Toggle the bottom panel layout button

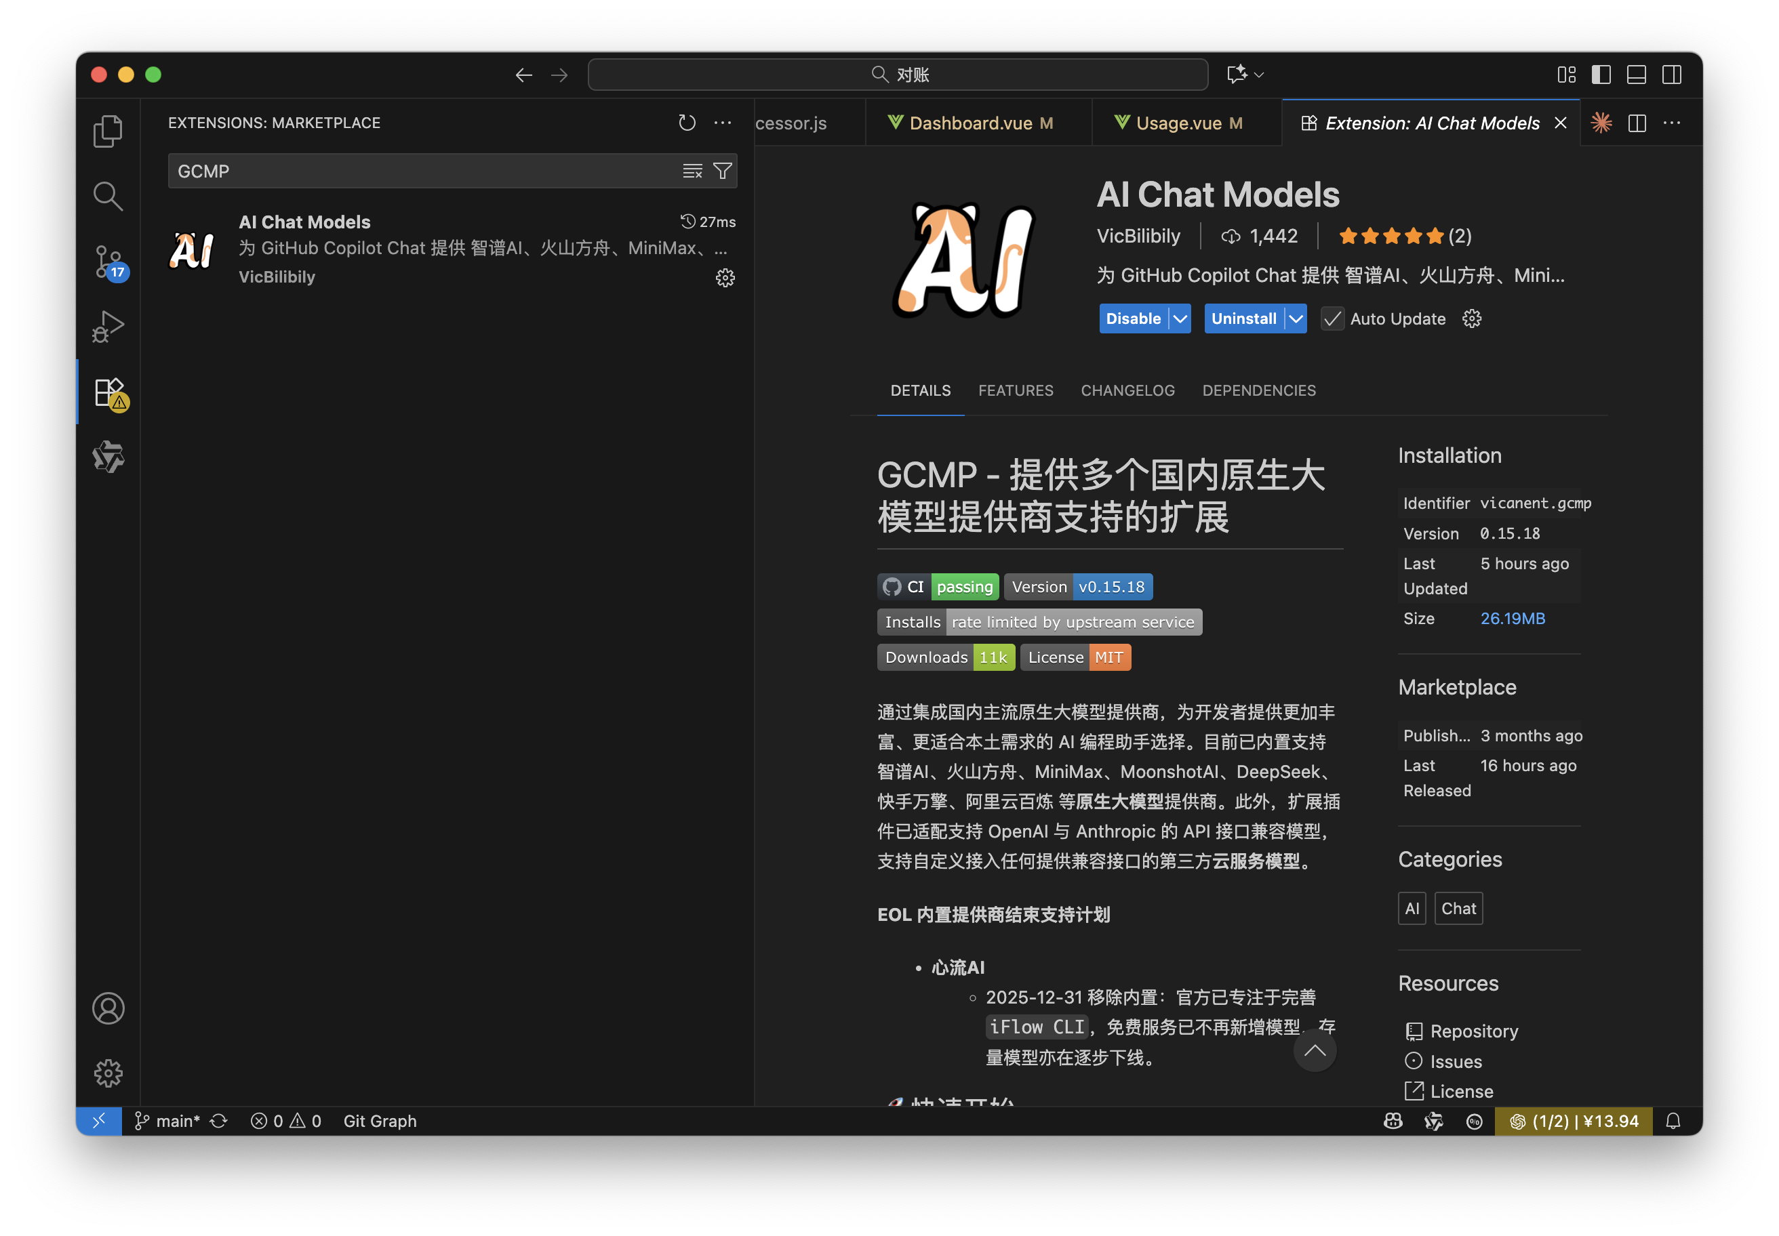click(x=1636, y=75)
